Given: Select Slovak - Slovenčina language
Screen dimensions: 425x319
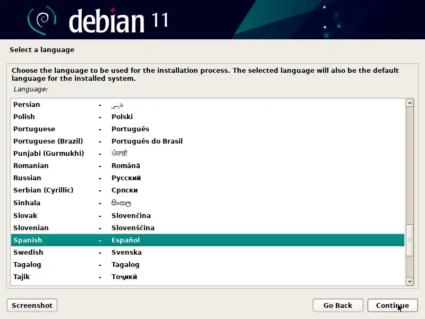Looking at the screenshot, I should coord(208,216).
